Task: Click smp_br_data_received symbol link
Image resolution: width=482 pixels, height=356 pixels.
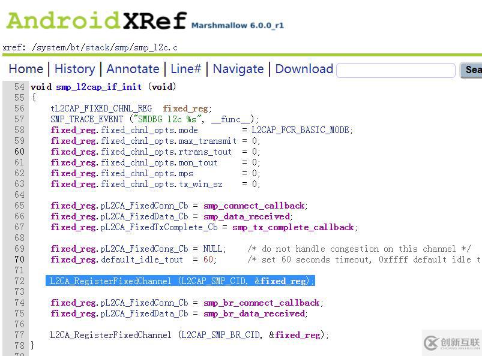Action: pyautogui.click(x=254, y=313)
